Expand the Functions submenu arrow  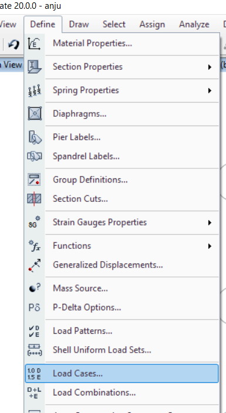click(x=210, y=246)
